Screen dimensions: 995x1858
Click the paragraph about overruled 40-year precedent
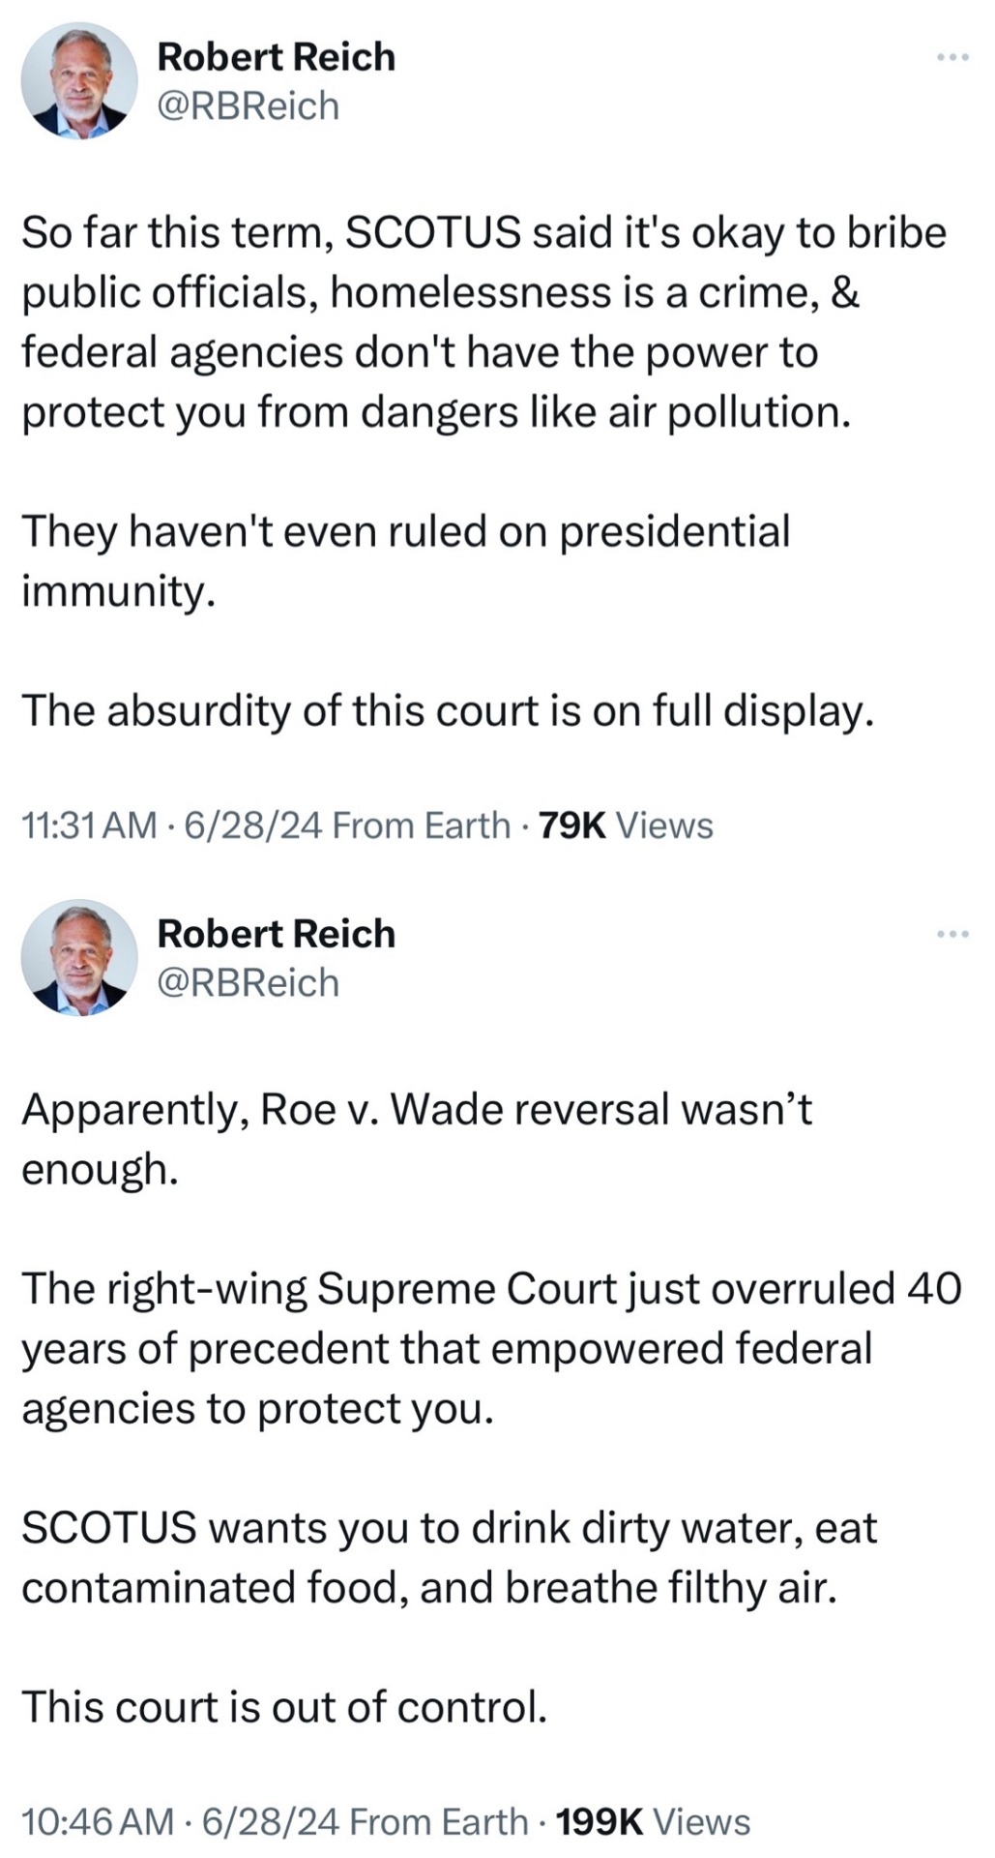click(x=490, y=1348)
